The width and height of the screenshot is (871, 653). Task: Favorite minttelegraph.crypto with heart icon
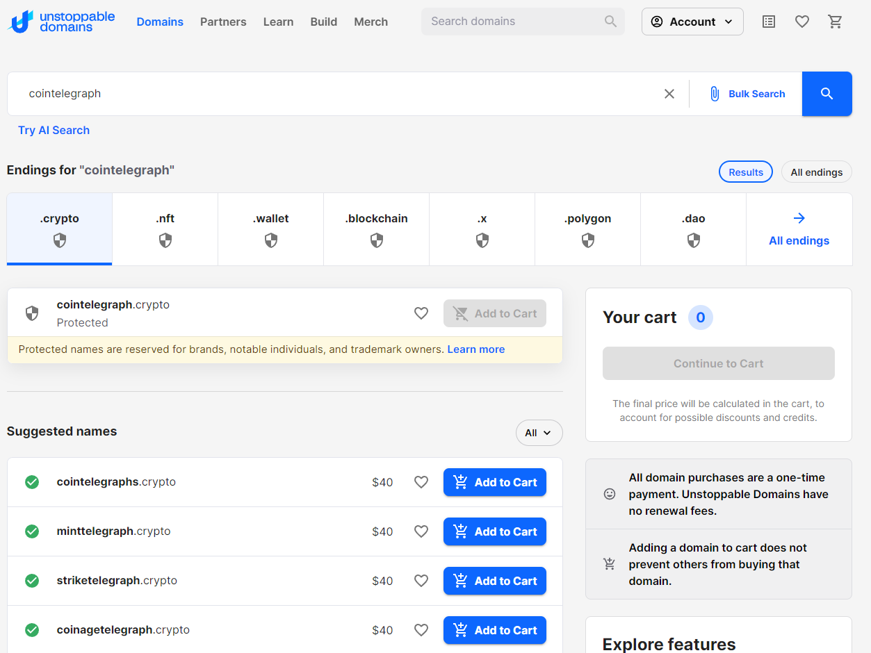coord(421,531)
